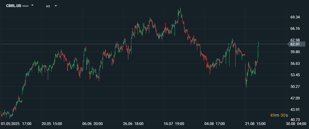Click the 69.34 price axis label
Viewport: 309px width, 129px height.
point(295,17)
